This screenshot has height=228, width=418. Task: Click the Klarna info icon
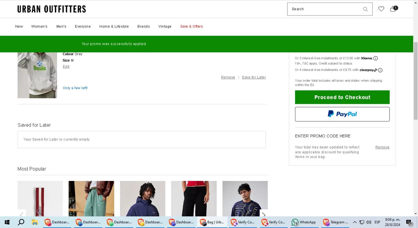pos(375,58)
